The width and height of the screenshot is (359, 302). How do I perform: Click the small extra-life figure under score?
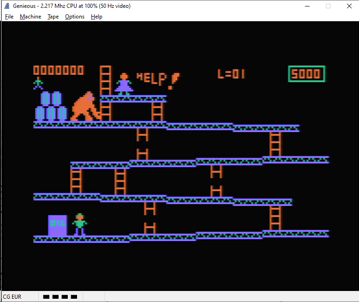[x=38, y=83]
